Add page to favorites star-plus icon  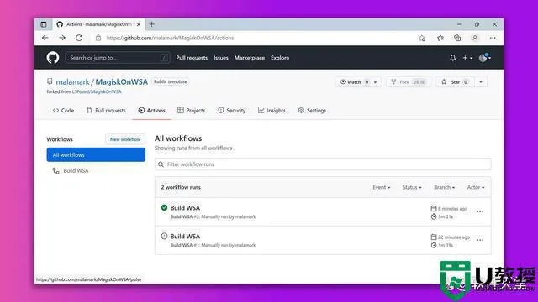(x=422, y=38)
